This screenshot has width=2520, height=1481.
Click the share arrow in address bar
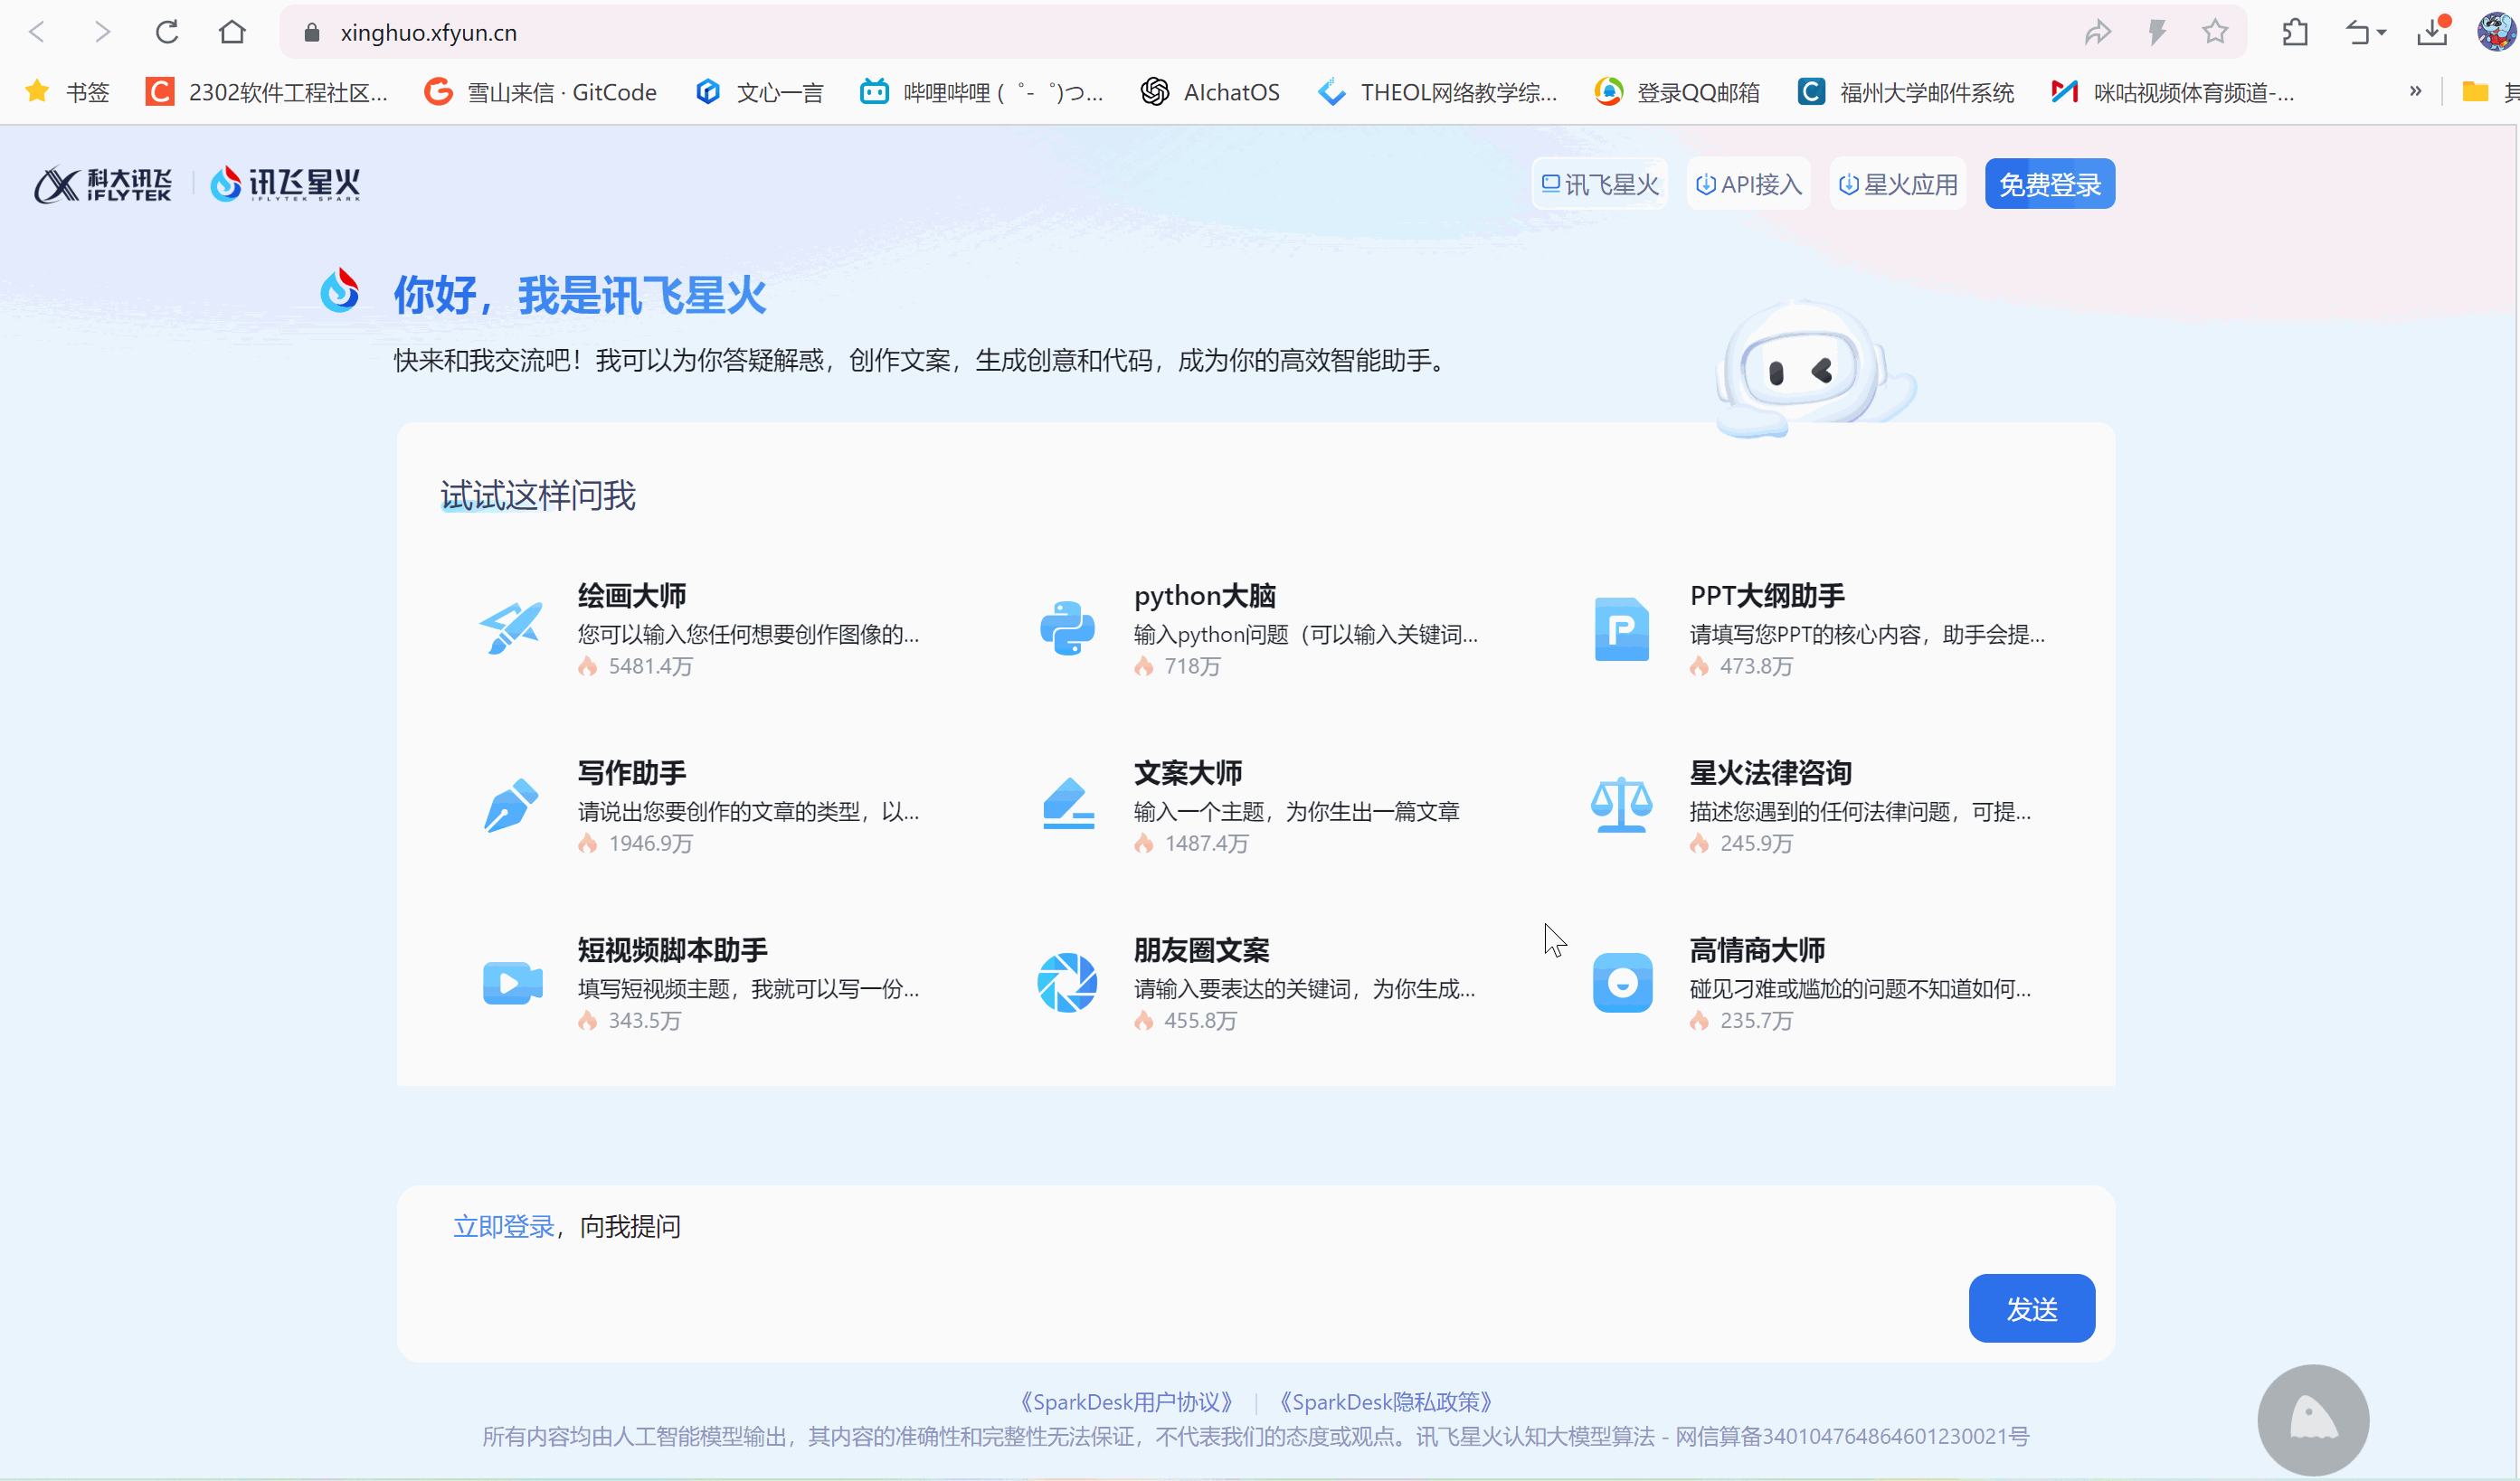[x=2097, y=33]
